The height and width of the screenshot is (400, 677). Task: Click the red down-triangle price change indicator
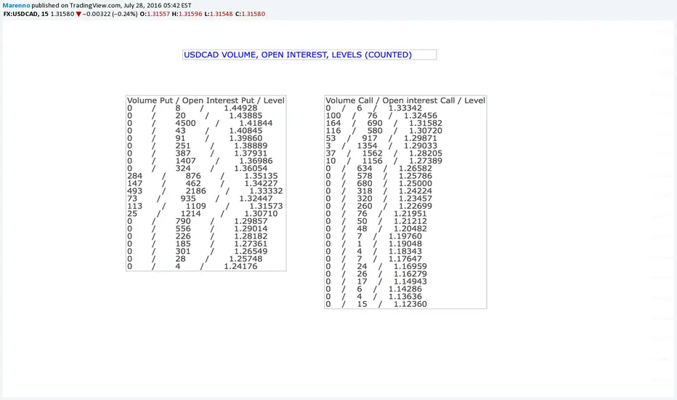click(78, 15)
